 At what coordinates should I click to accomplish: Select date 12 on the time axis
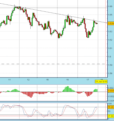[x=29, y=80]
